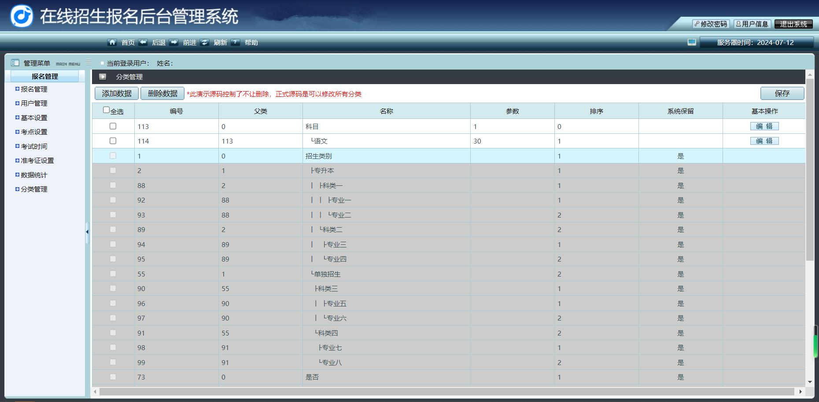Click the refresh (刷新) icon
819x402 pixels.
click(x=204, y=42)
